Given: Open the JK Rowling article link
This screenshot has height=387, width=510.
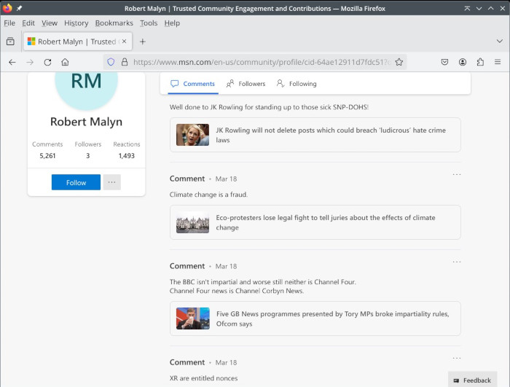Looking at the screenshot, I should (x=330, y=135).
